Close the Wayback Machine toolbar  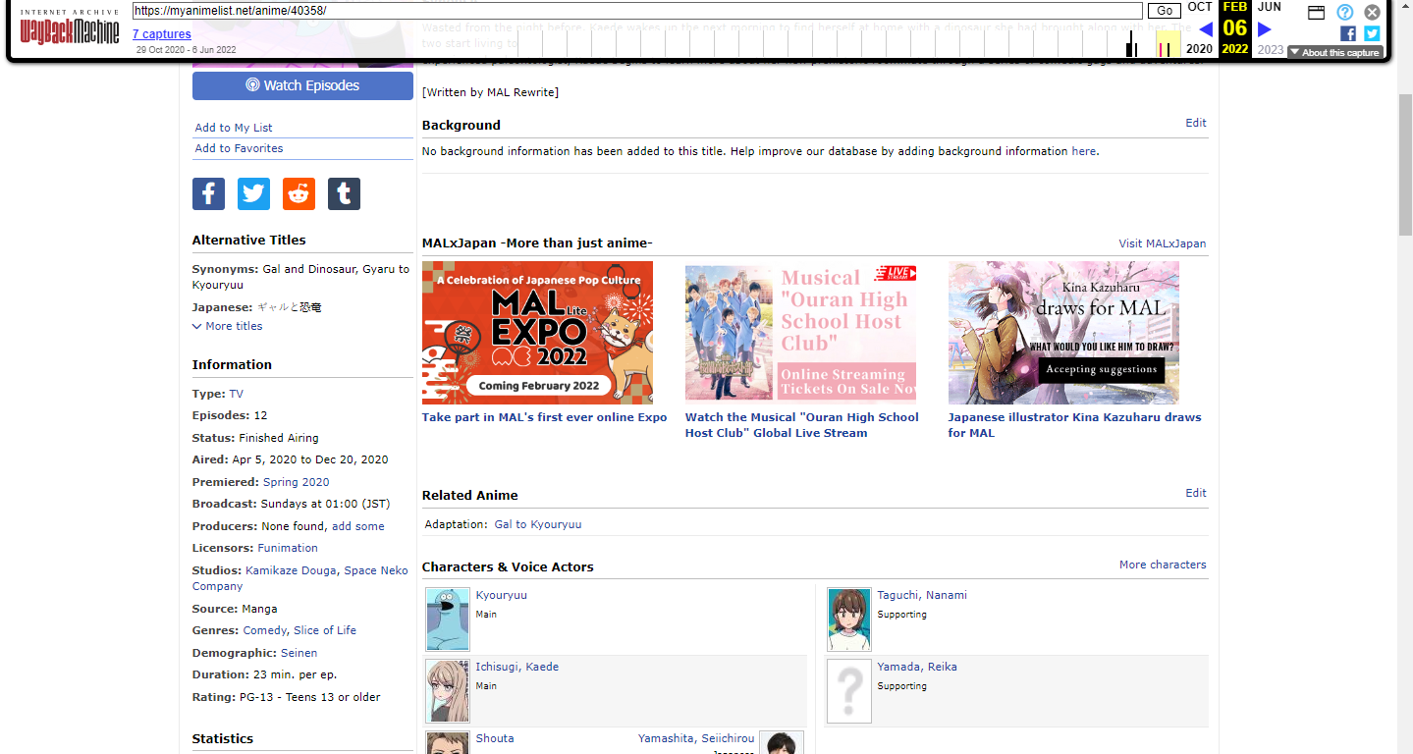coord(1372,13)
